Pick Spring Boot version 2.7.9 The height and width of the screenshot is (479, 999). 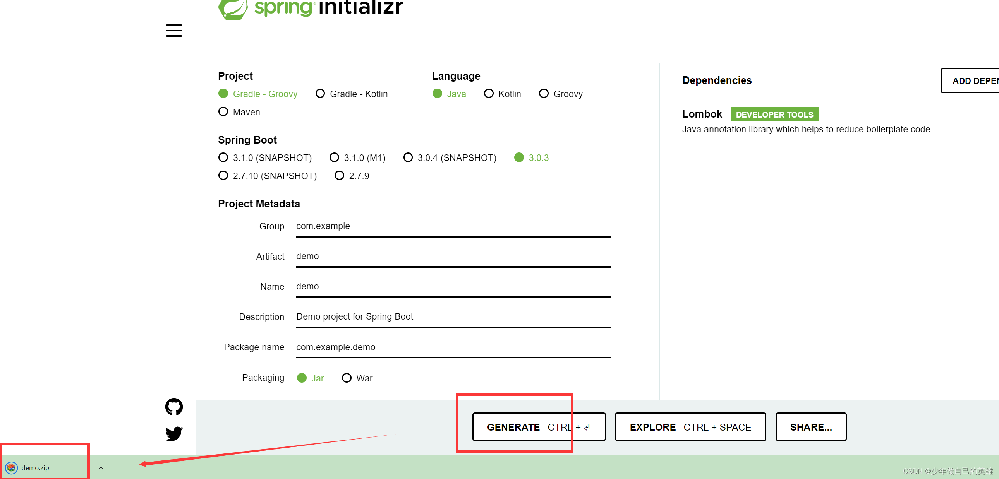click(x=339, y=176)
